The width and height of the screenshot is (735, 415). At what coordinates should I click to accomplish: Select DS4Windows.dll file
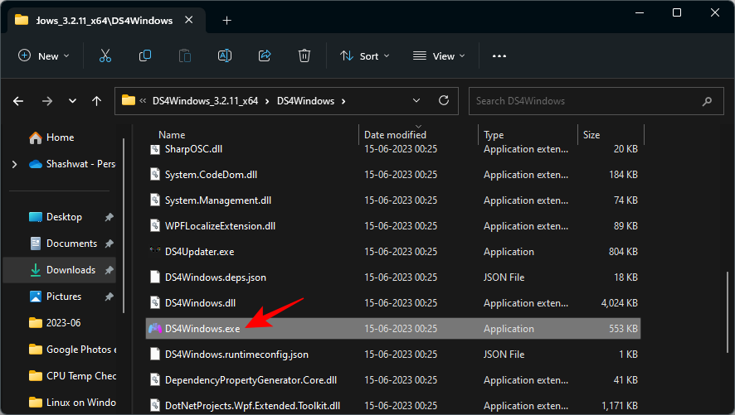(x=200, y=302)
